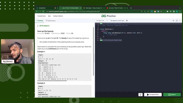The width and height of the screenshot is (183, 103).
Task: Click the class Solution line in editor
Action: click(107, 29)
